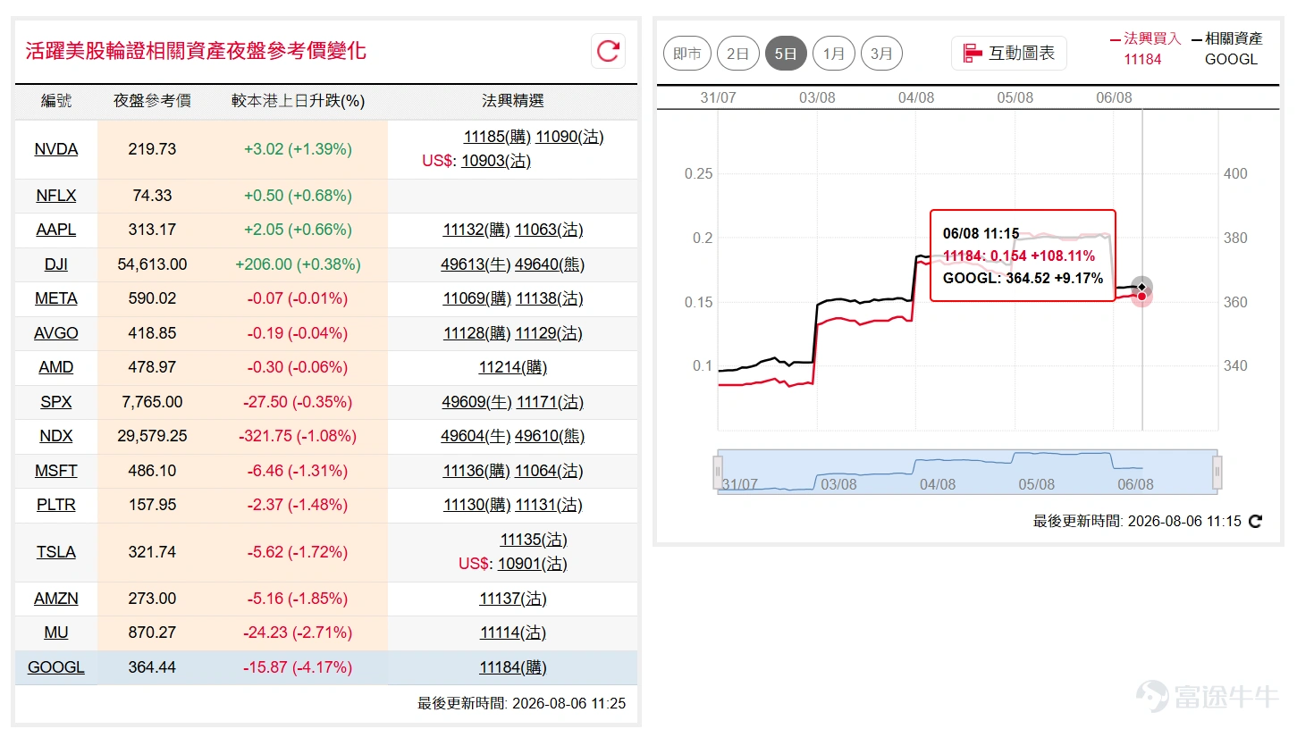Toggle the 相關資產 GOOGL legend series

pyautogui.click(x=1227, y=49)
